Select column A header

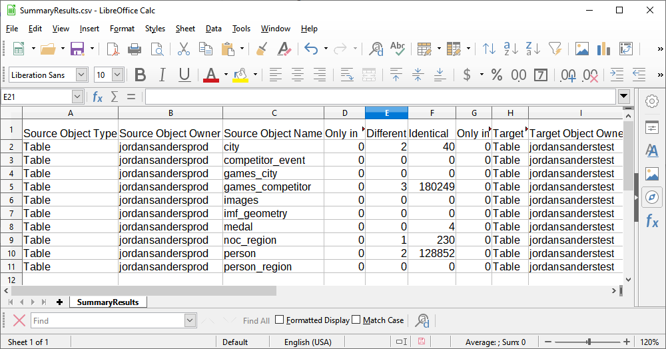[70, 113]
